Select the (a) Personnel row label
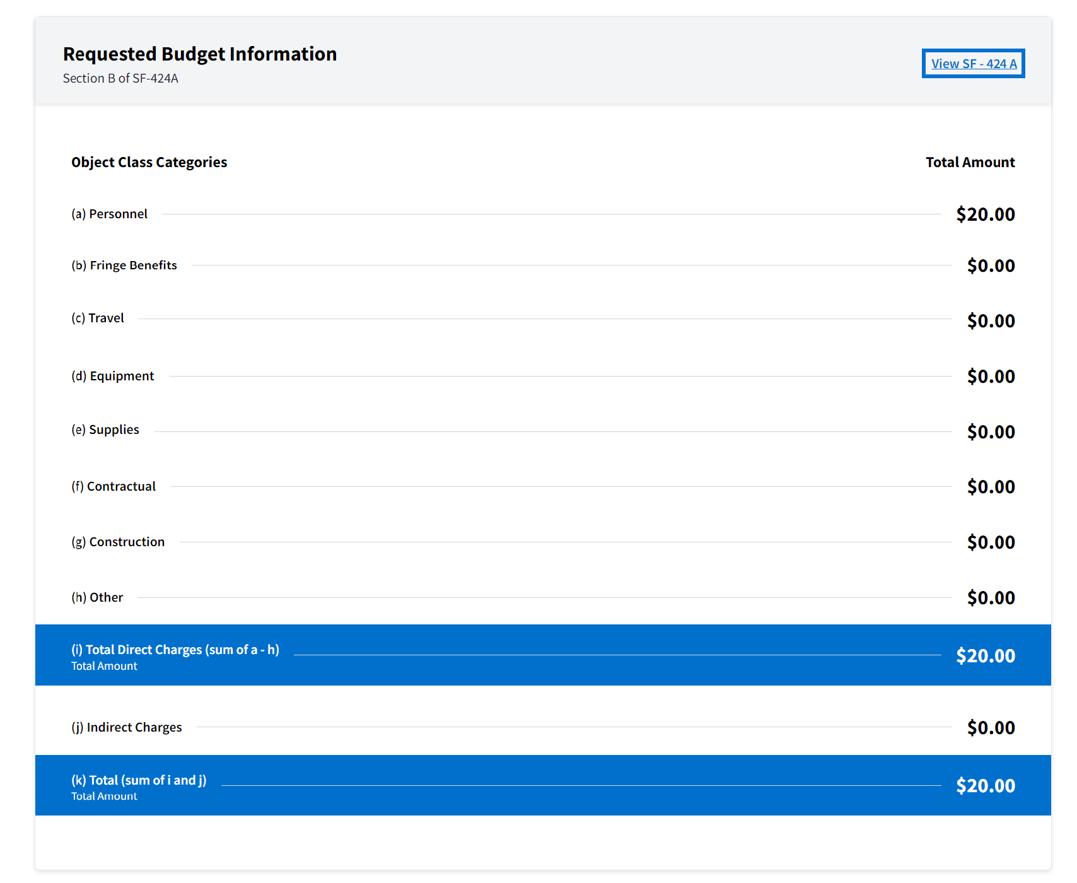 [x=109, y=214]
